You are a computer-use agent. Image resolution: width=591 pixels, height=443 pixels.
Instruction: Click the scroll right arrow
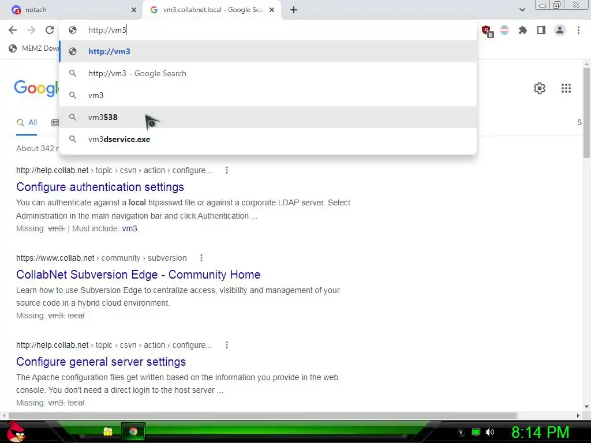[578, 415]
